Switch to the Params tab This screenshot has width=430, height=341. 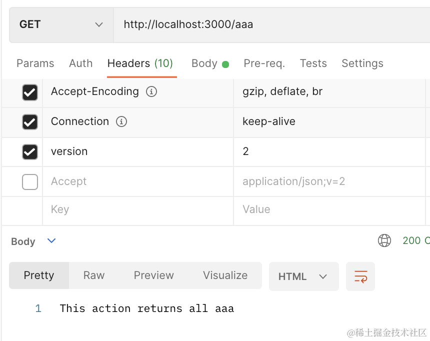pyautogui.click(x=35, y=63)
